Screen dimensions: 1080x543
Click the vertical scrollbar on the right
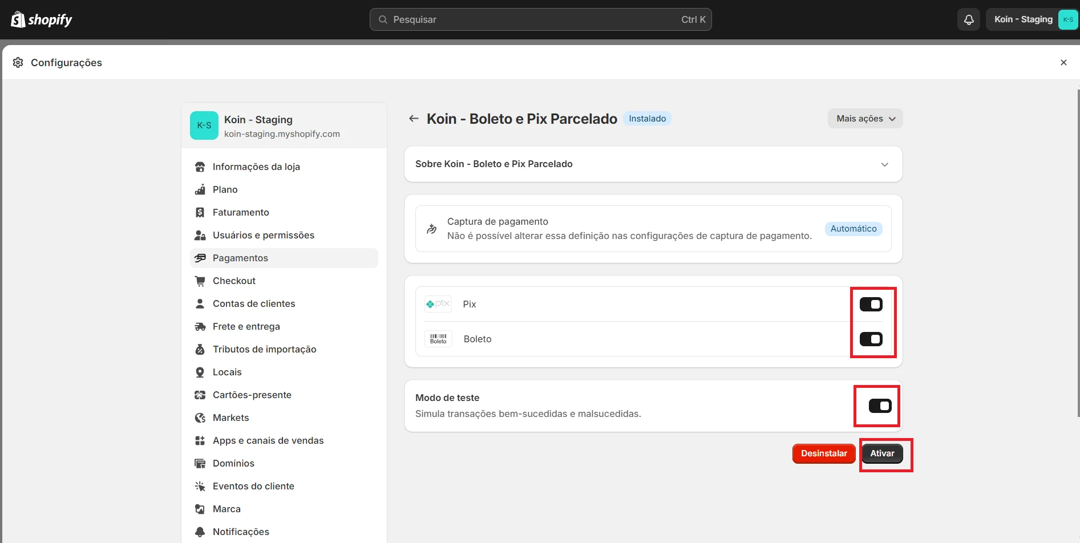(1078, 253)
